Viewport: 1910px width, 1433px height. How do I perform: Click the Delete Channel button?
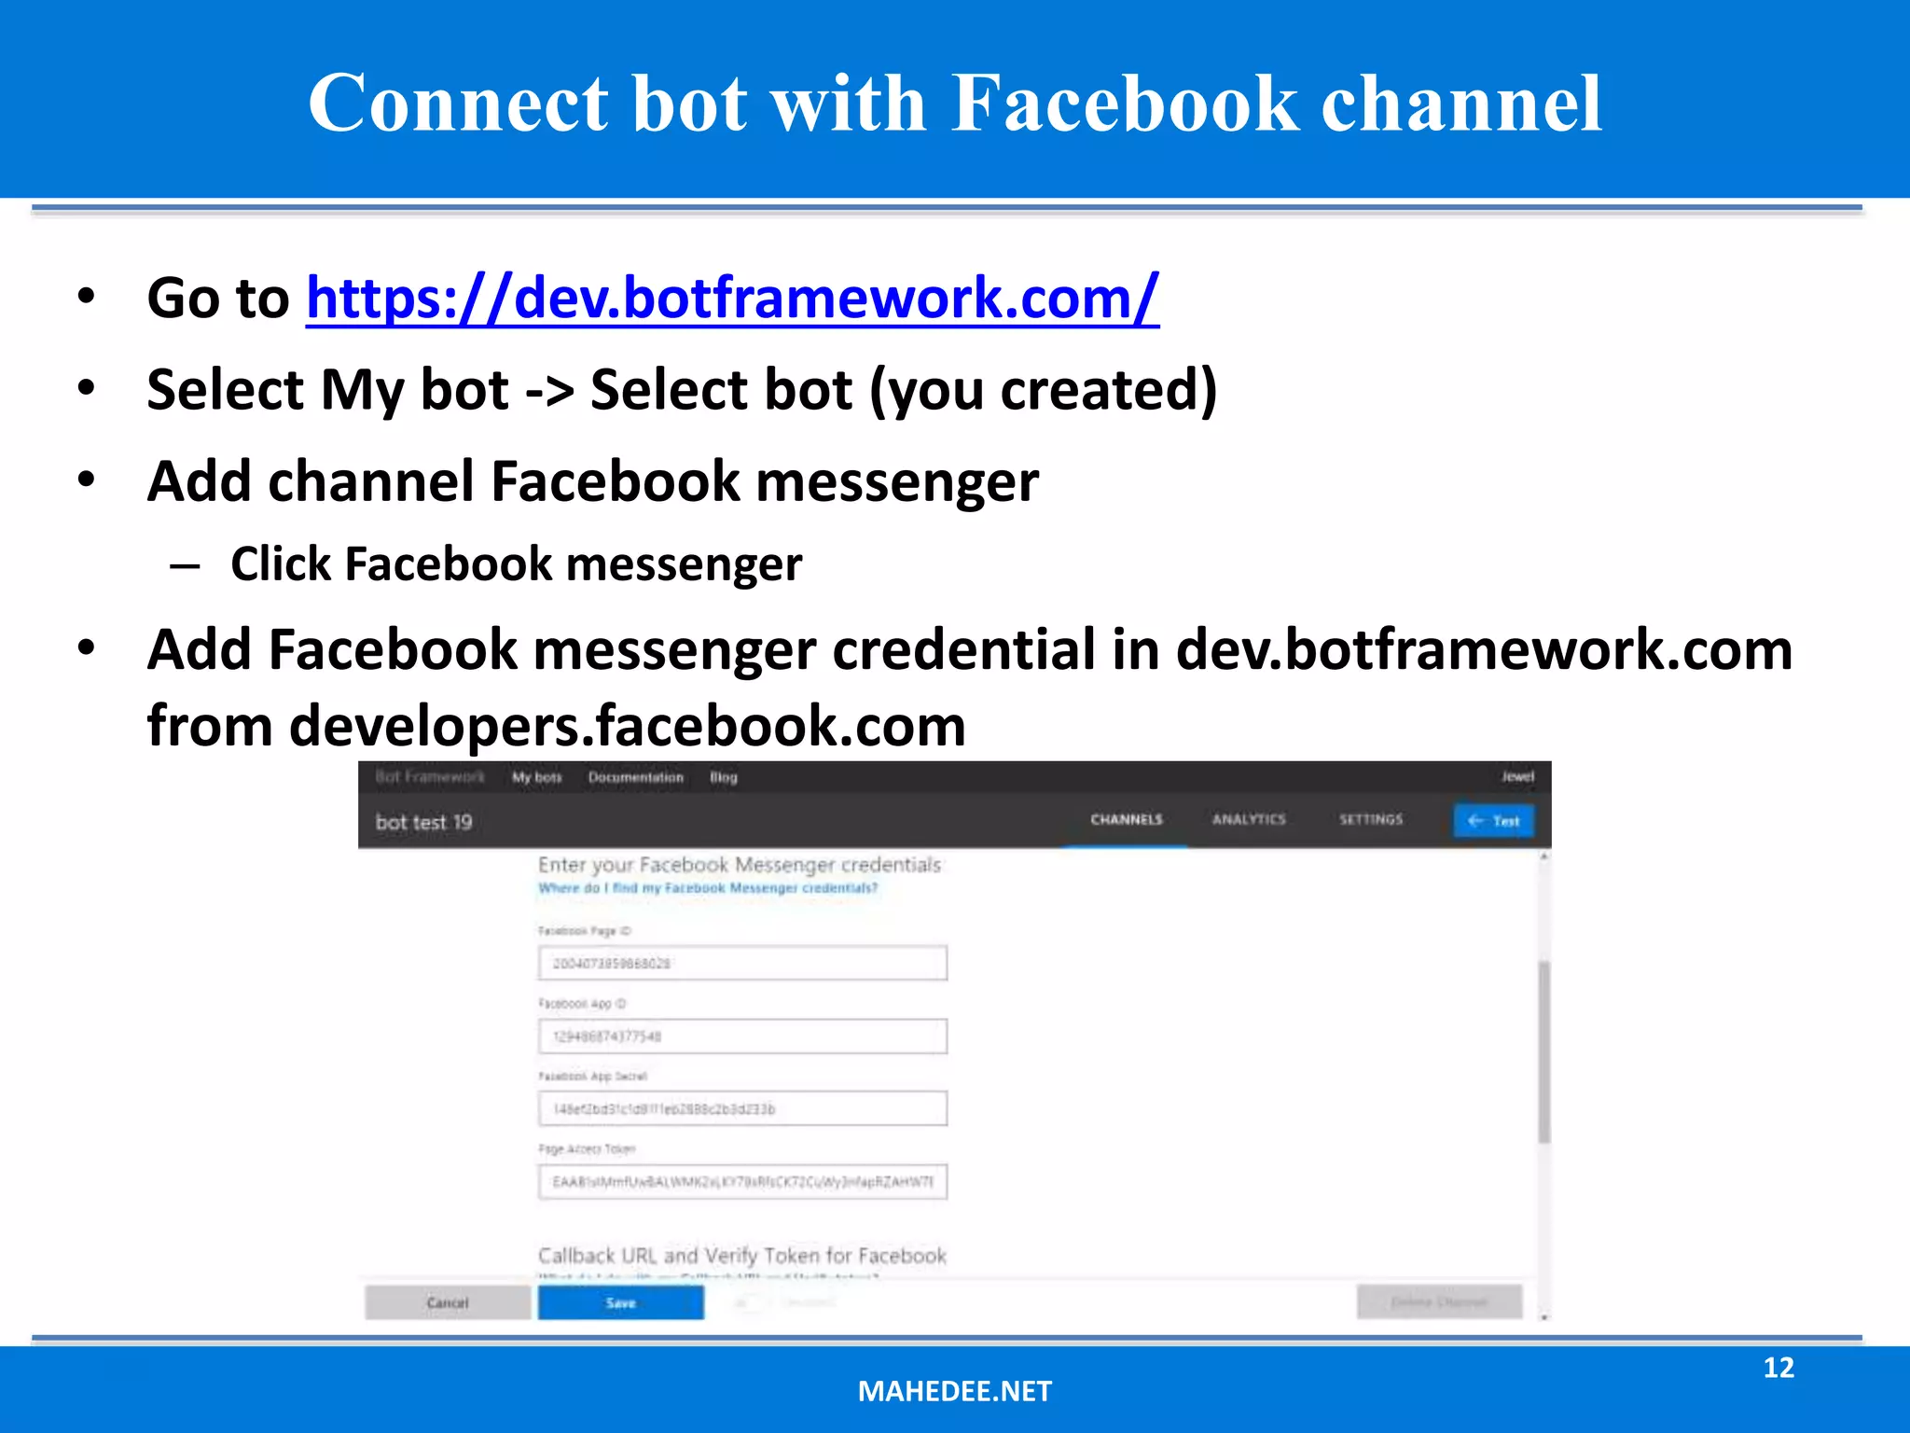(x=1439, y=1301)
